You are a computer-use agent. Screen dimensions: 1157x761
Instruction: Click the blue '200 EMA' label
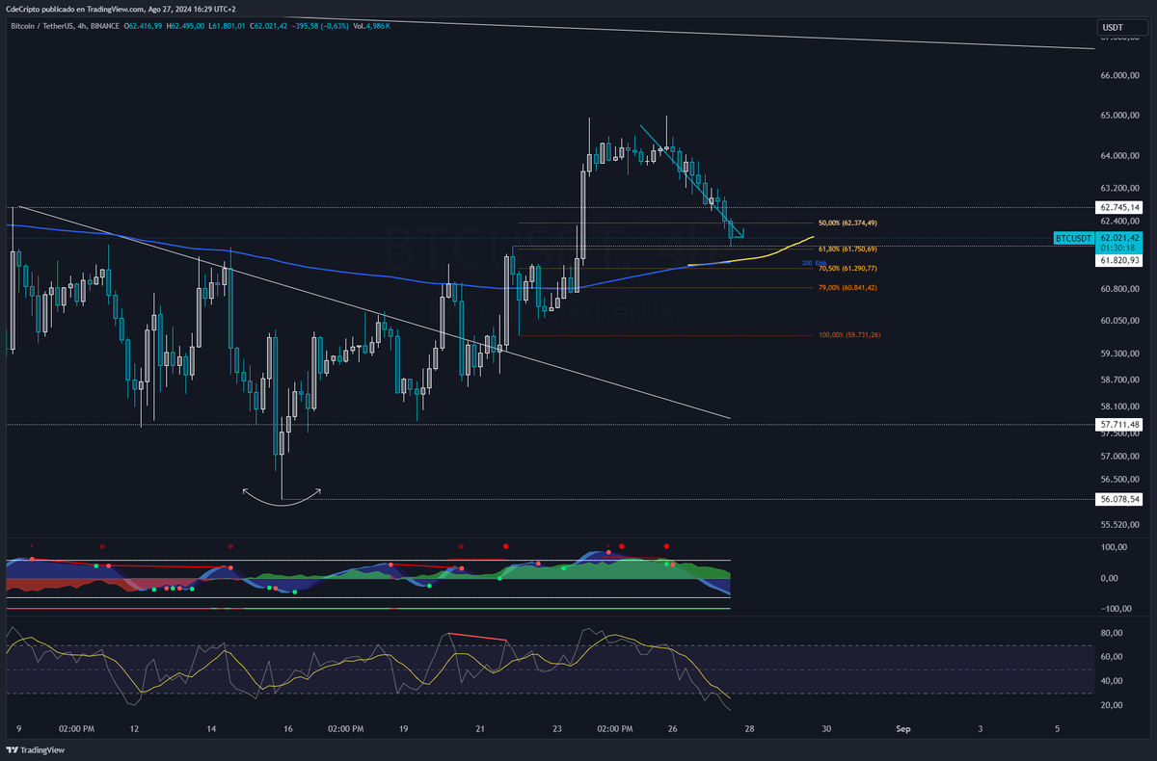(x=812, y=263)
